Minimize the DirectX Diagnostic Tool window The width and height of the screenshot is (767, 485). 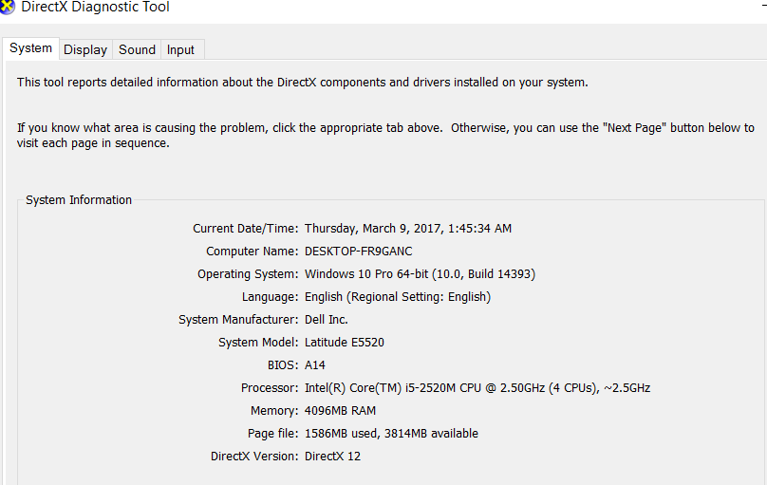(x=763, y=7)
